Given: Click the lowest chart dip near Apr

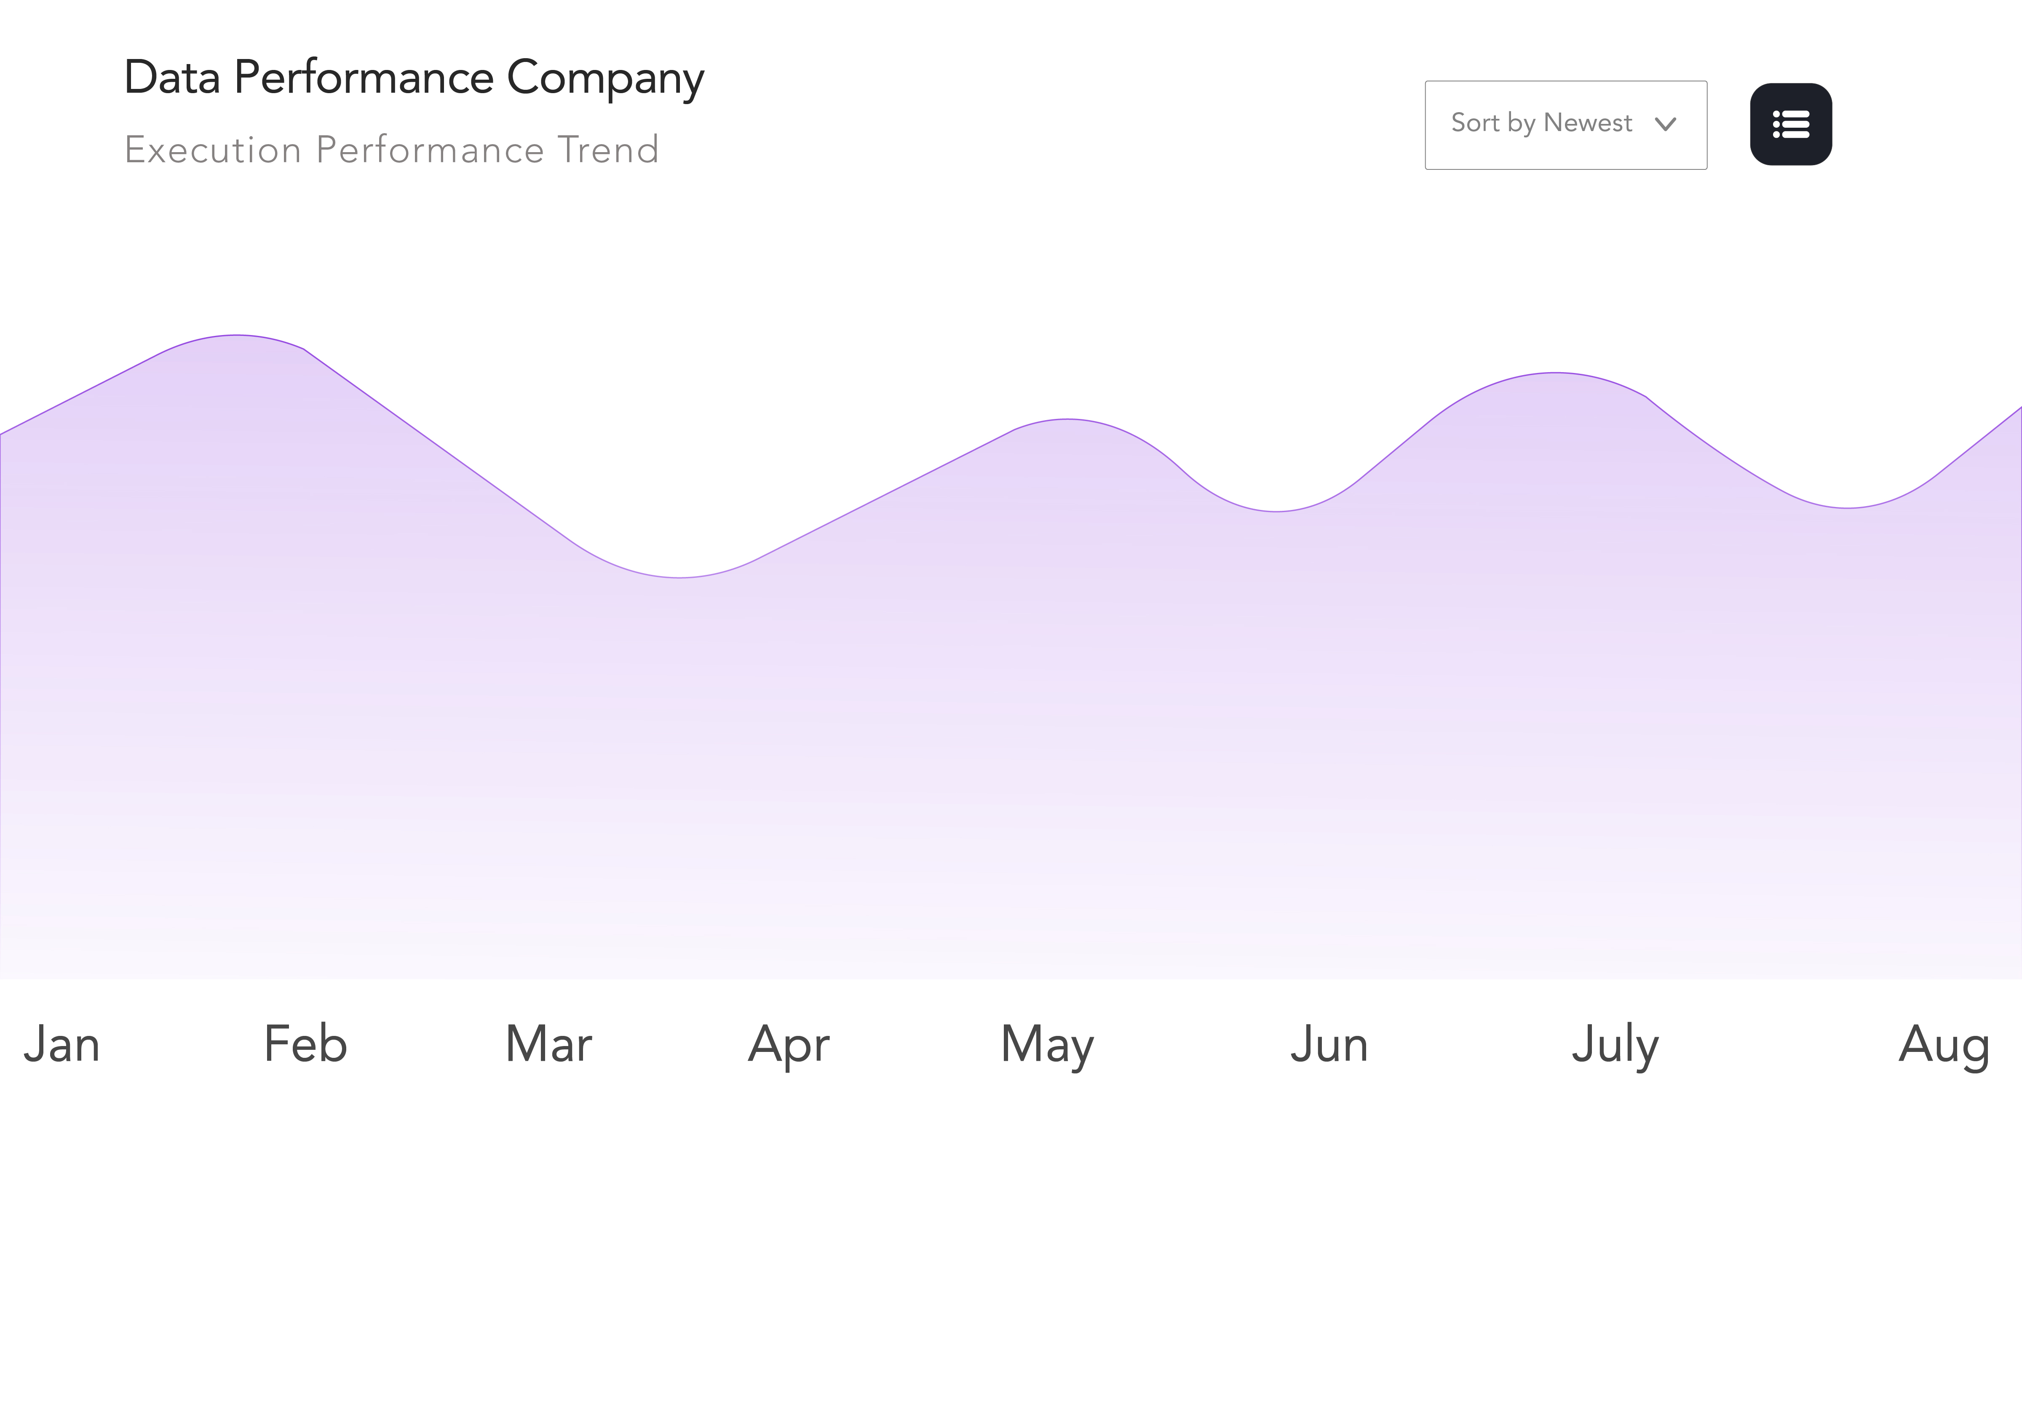Looking at the screenshot, I should pyautogui.click(x=679, y=578).
